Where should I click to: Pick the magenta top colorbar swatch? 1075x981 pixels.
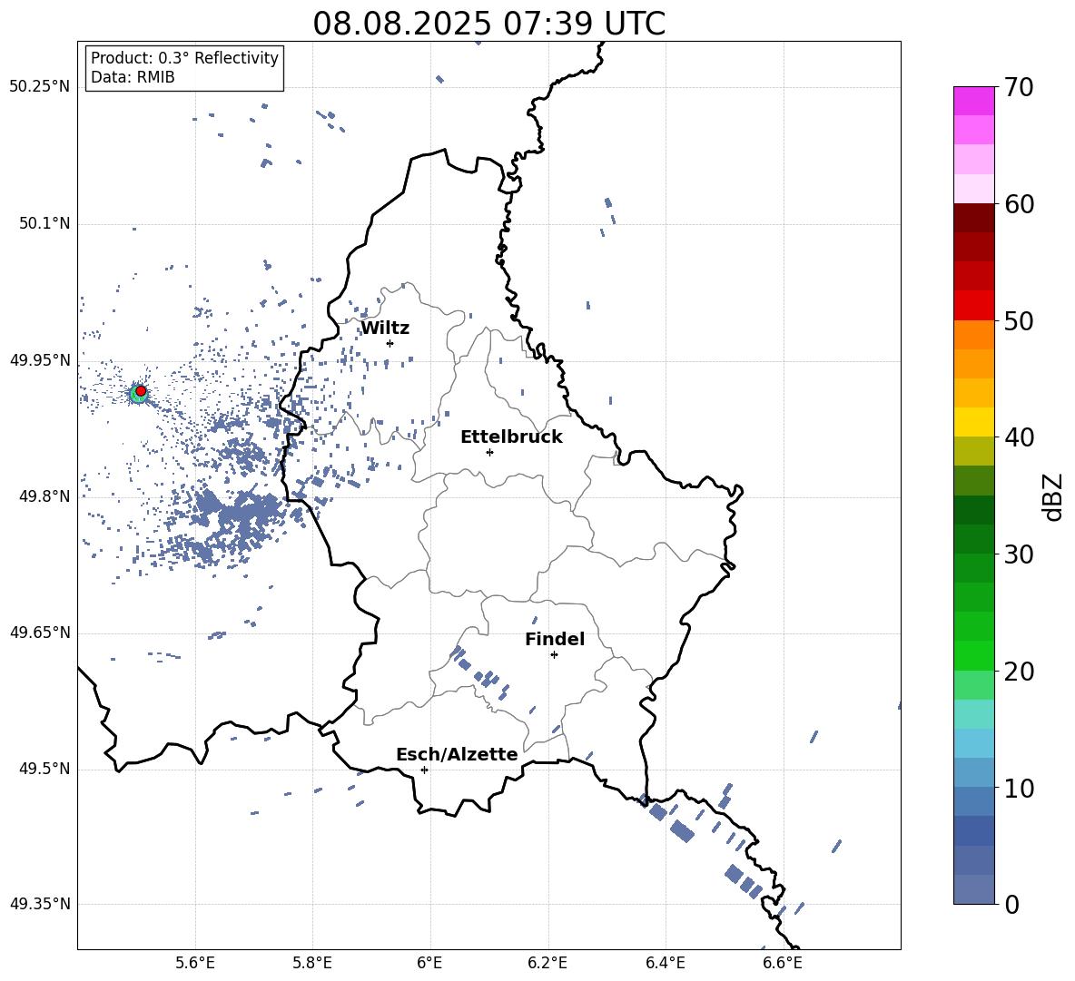(x=973, y=101)
